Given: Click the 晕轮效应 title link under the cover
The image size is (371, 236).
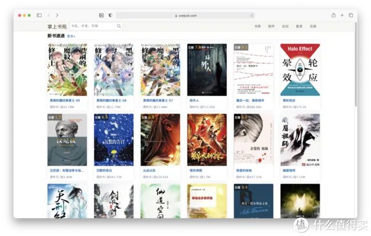Looking at the screenshot, I should tap(289, 101).
